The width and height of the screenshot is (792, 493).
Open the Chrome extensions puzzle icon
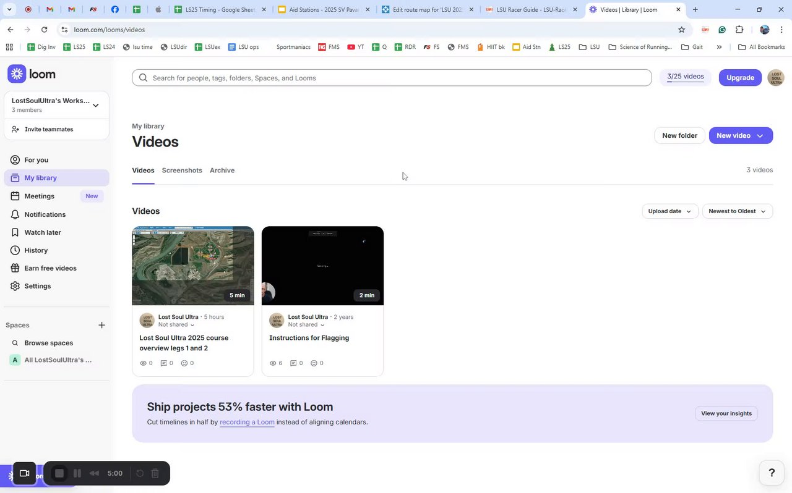(739, 30)
